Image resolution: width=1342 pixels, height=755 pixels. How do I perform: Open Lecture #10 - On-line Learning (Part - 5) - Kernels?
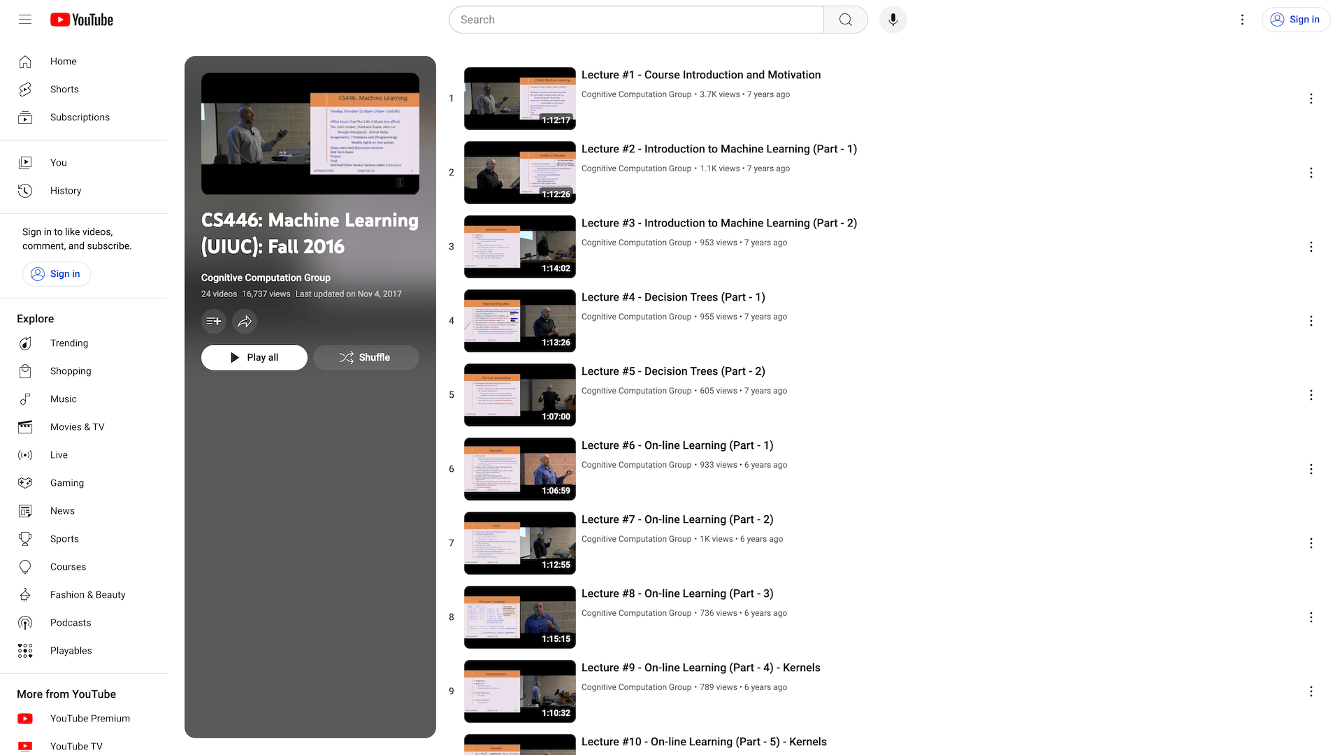pos(704,742)
